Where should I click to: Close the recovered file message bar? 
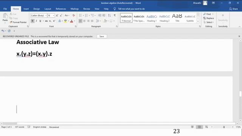(239, 36)
